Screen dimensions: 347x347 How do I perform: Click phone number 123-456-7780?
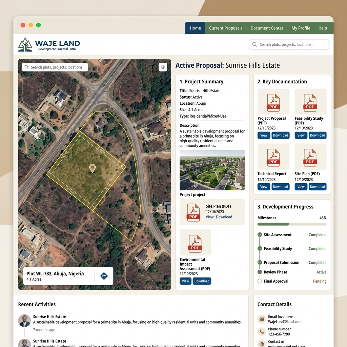point(279,334)
